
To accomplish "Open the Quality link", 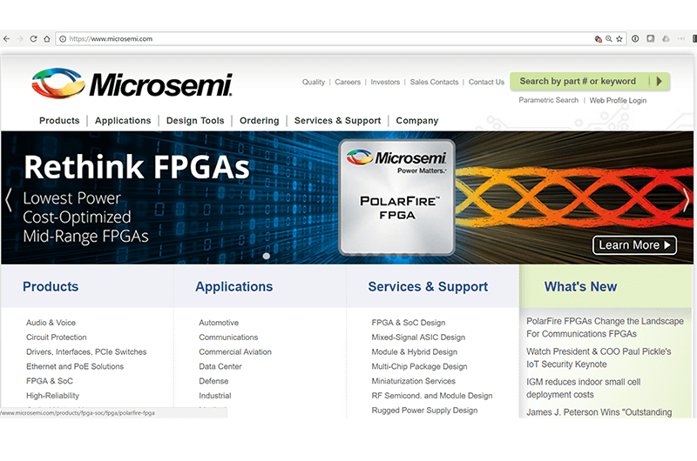I will [314, 82].
